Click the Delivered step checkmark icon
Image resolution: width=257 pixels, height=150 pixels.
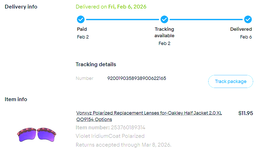(x=248, y=19)
